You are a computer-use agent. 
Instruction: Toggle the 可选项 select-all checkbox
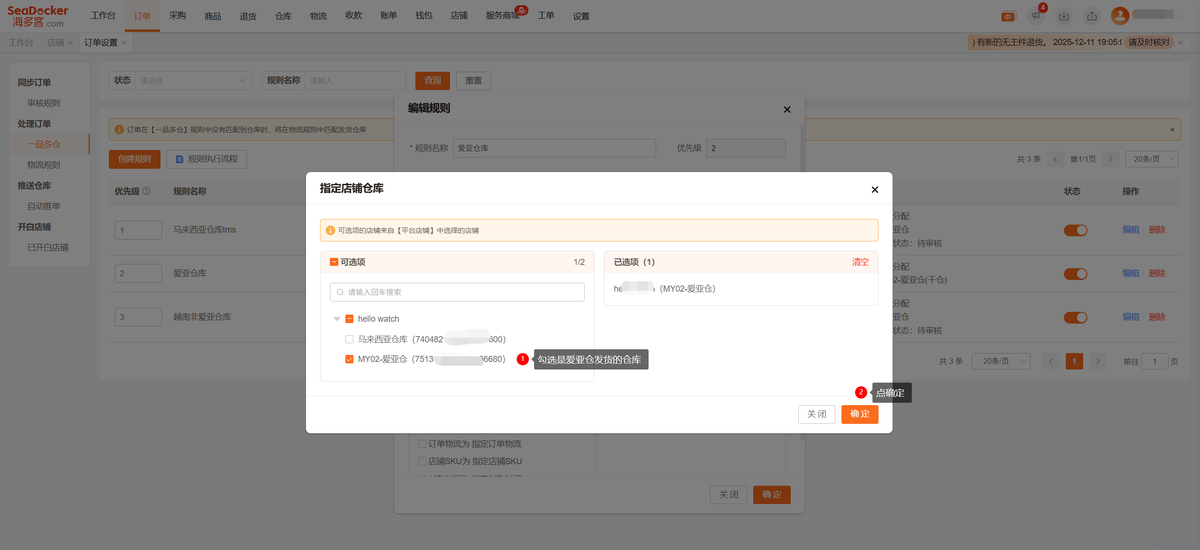[334, 262]
